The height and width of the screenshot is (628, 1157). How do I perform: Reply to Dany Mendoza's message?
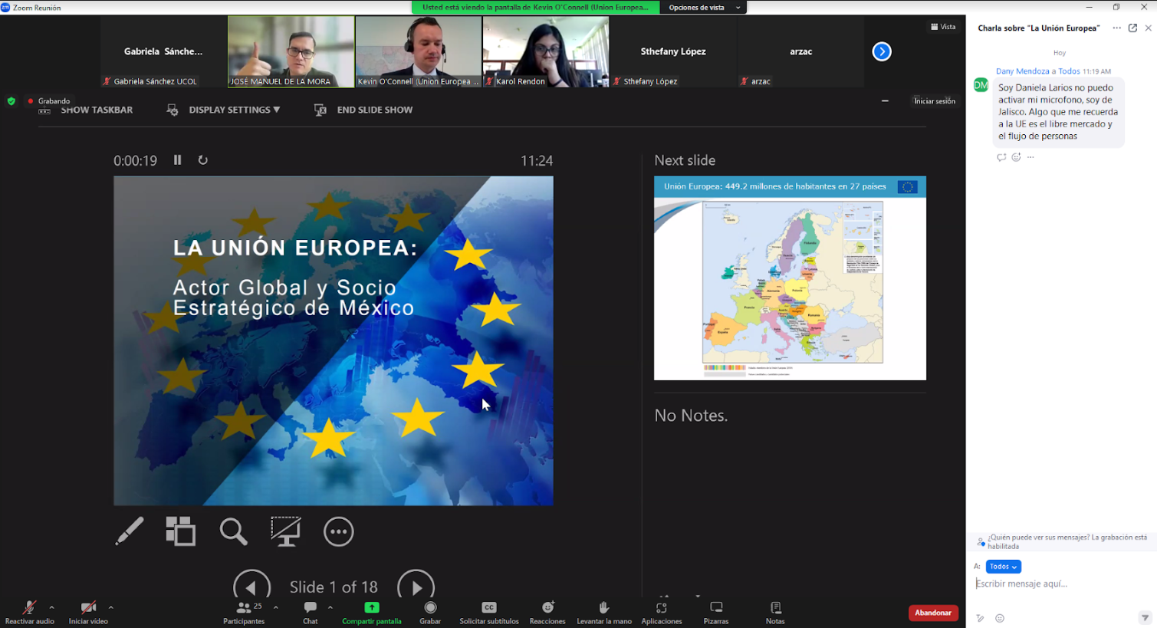tap(1001, 157)
